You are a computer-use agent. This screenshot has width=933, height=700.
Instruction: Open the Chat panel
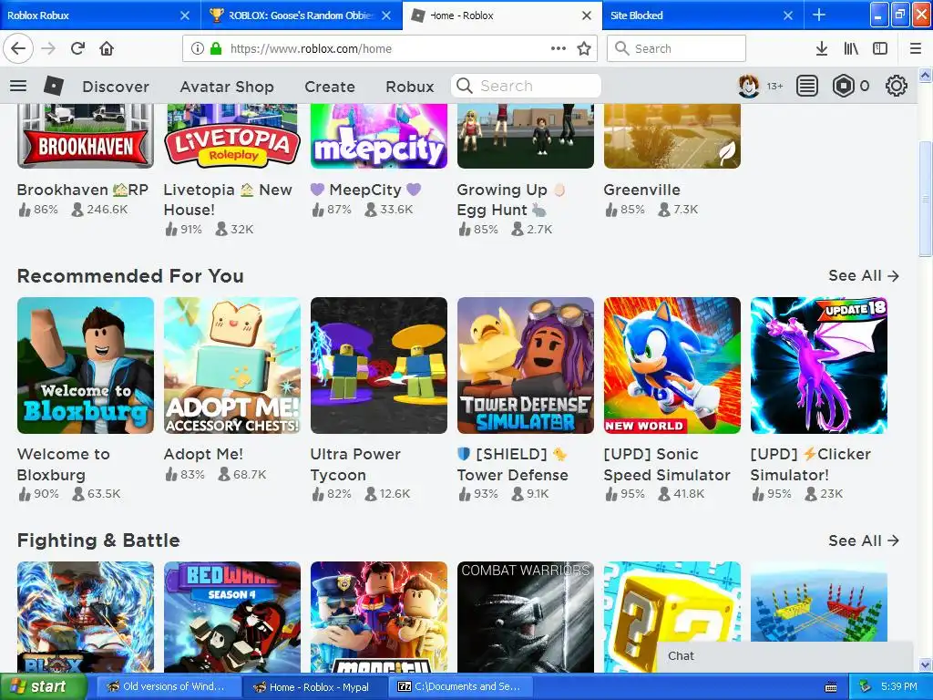coord(784,656)
